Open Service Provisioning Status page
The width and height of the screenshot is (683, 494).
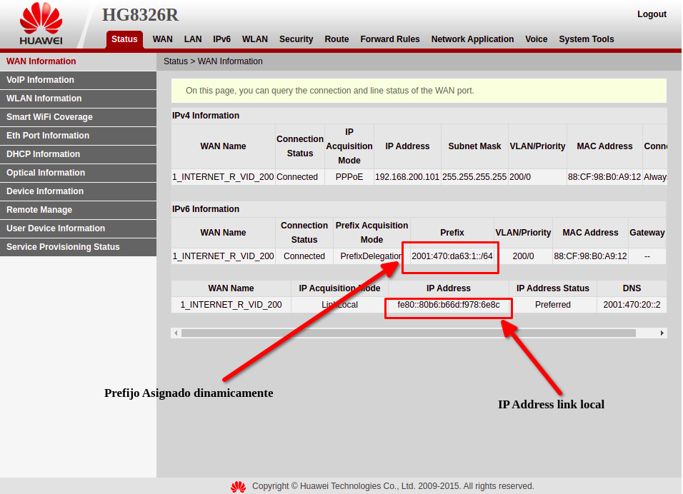tap(63, 247)
